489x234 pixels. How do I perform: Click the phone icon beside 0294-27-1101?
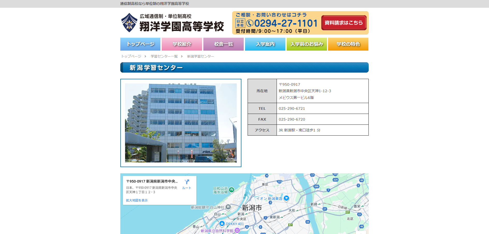pos(250,24)
